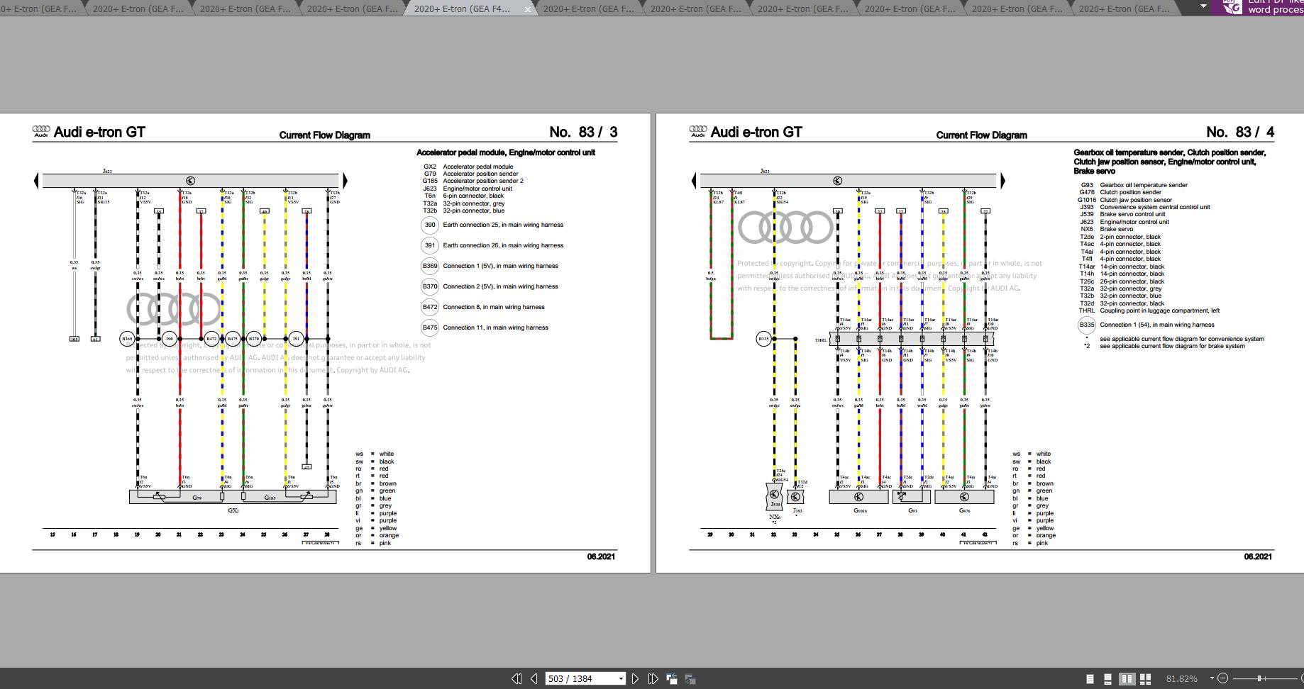
Task: Click legend entry Connection 1 (54), in main wiring harness
Action: click(1157, 325)
